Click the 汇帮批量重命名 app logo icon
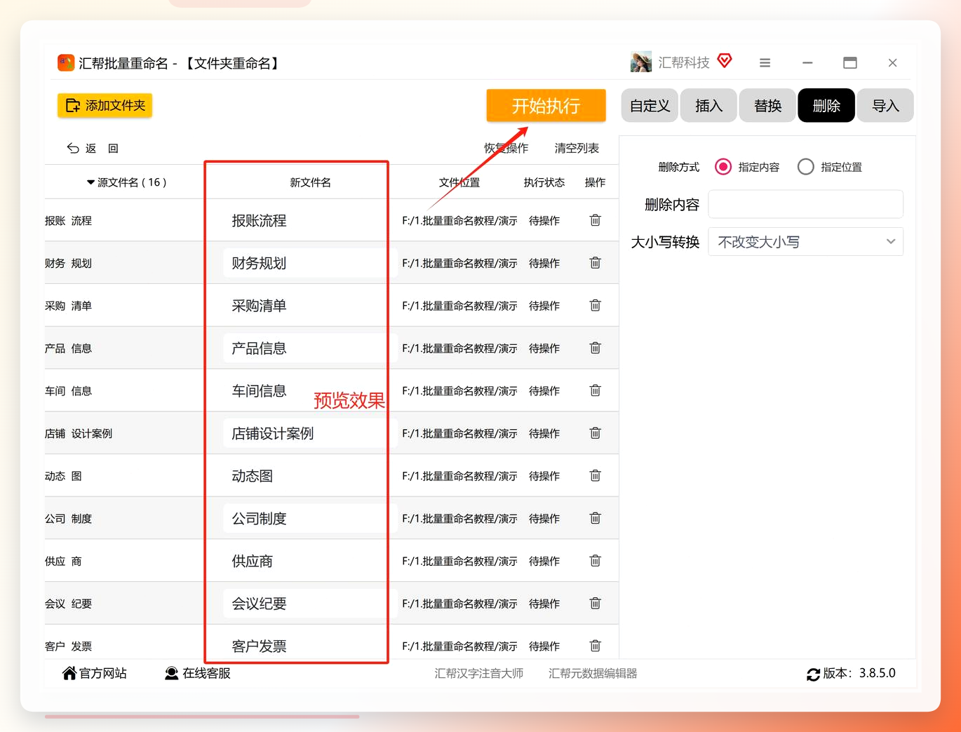The width and height of the screenshot is (961, 732). click(x=66, y=63)
